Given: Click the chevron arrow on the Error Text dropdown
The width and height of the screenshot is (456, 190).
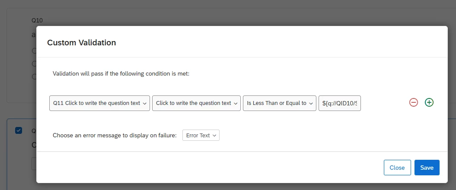Looking at the screenshot, I should tap(215, 136).
